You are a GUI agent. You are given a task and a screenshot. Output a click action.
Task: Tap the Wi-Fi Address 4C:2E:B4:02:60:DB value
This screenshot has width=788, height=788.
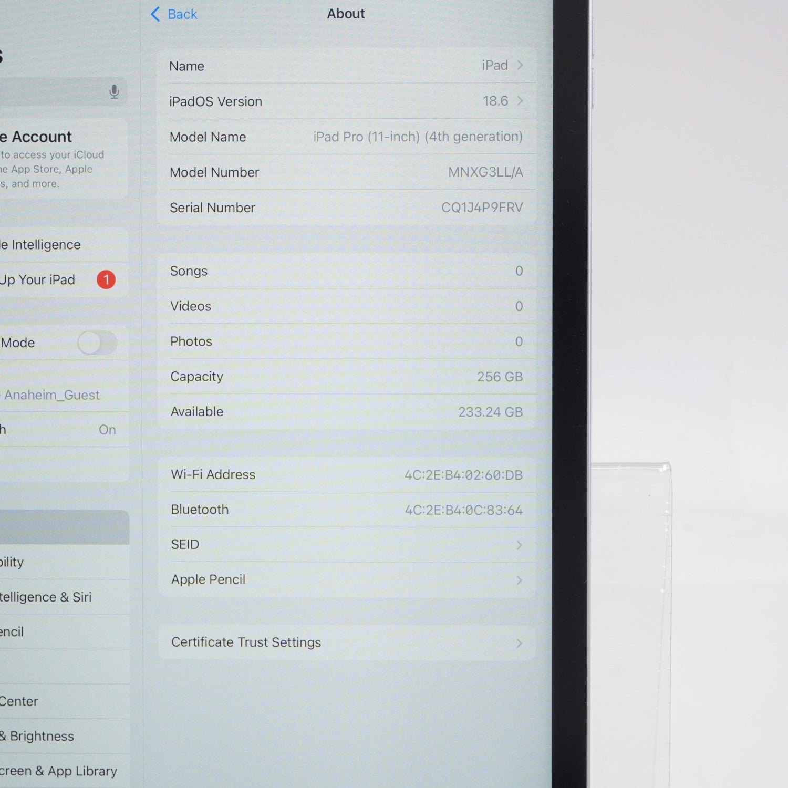[463, 475]
